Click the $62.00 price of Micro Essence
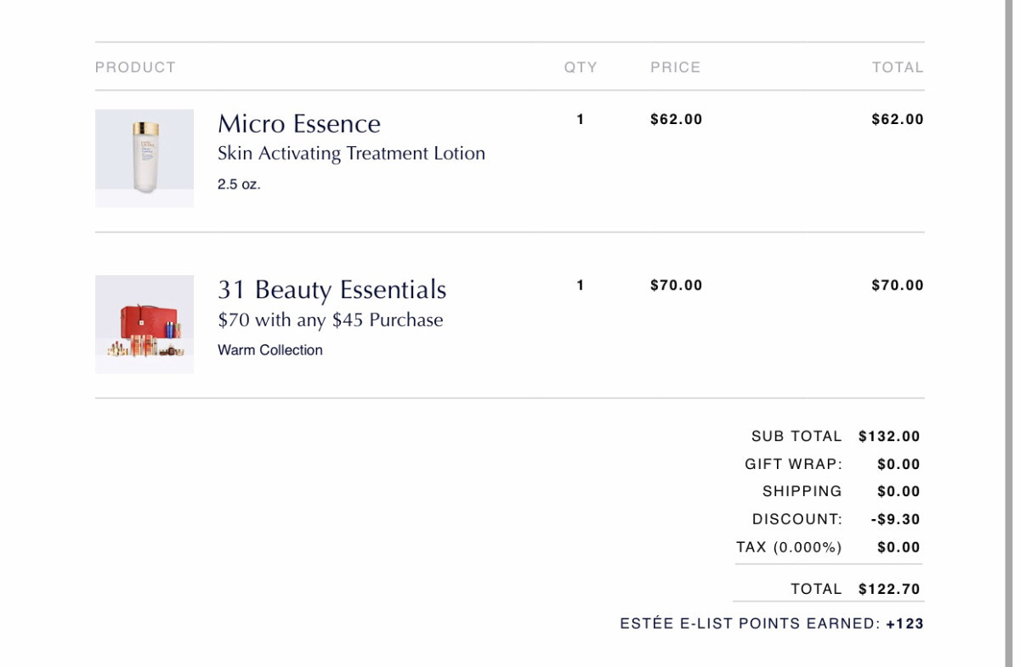The height and width of the screenshot is (667, 1020). pyautogui.click(x=677, y=120)
